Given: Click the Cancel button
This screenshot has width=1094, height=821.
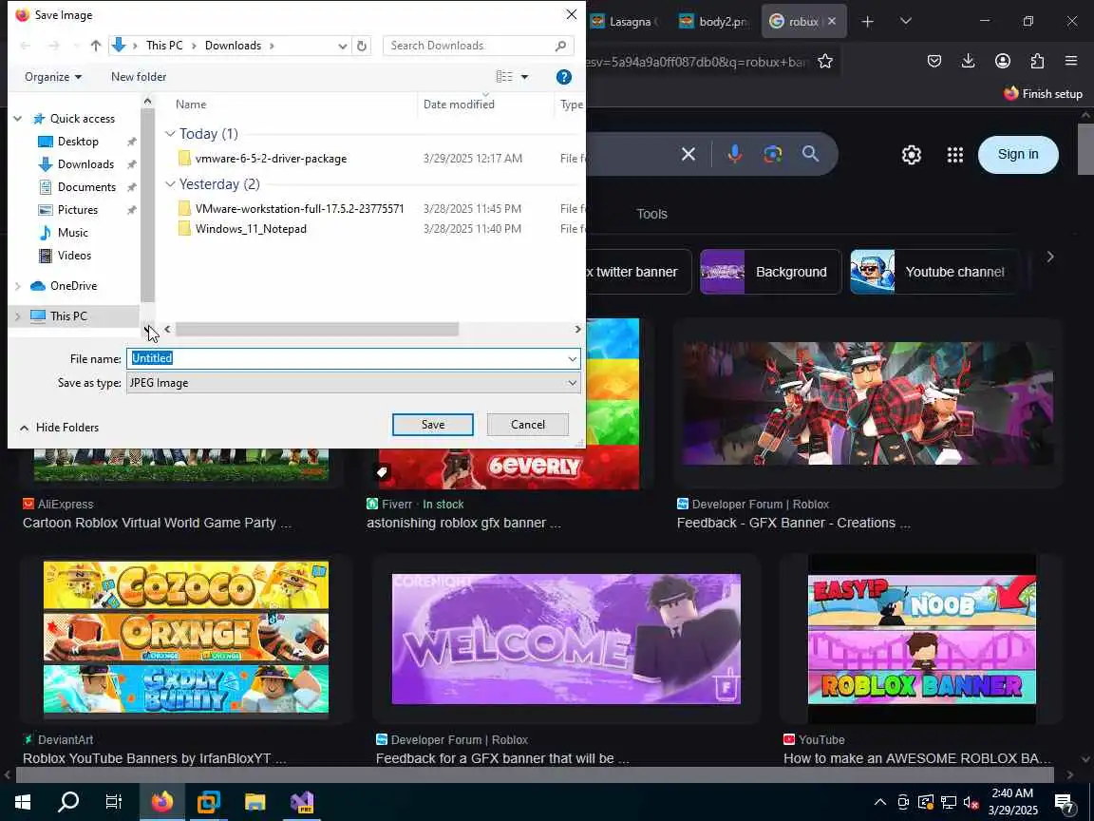Looking at the screenshot, I should coord(527,425).
